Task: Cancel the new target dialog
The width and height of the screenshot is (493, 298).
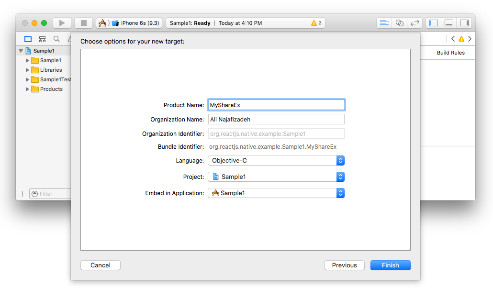Action: coord(101,265)
